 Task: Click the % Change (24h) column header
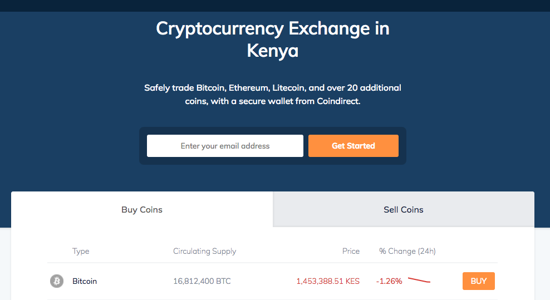tap(407, 251)
